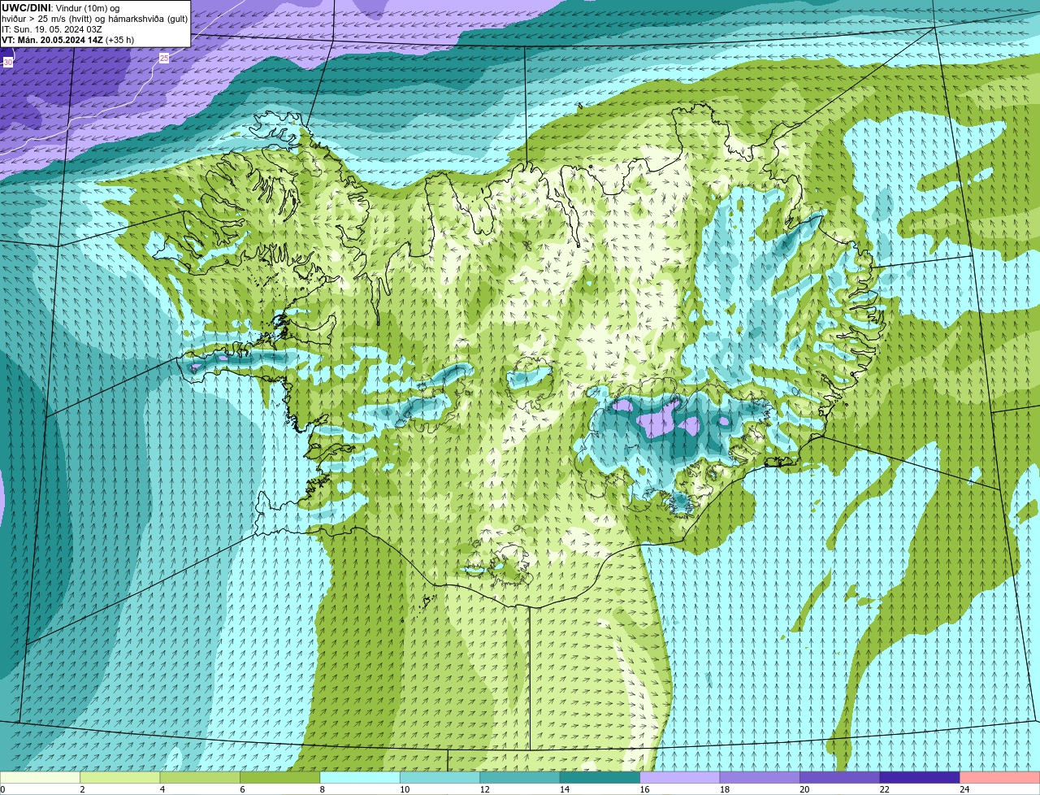1040x795 pixels.
Task: Click the legend scale label "18"
Action: [725, 789]
